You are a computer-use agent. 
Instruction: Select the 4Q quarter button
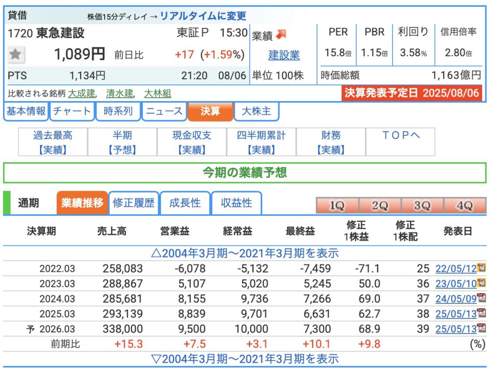coord(465,205)
